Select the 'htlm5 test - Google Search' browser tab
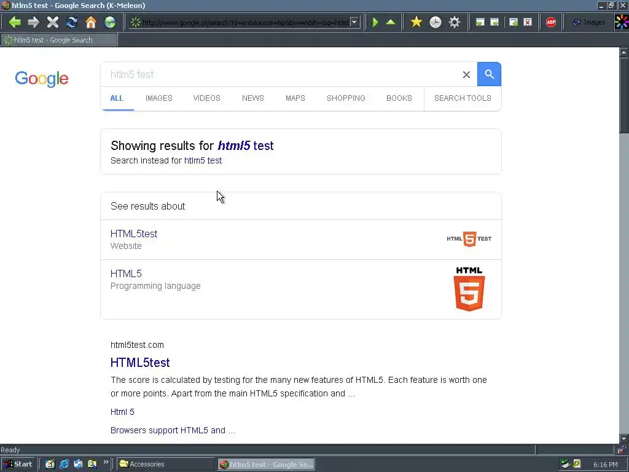629x472 pixels. coord(60,40)
